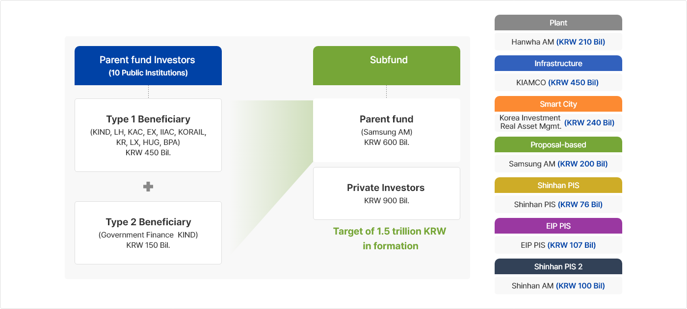
Task: Click the KIAMCO (KRW 450 Bil) row
Action: point(558,82)
